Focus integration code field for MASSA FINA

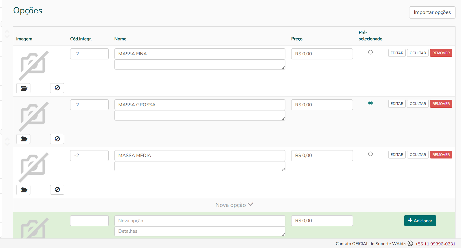89,54
